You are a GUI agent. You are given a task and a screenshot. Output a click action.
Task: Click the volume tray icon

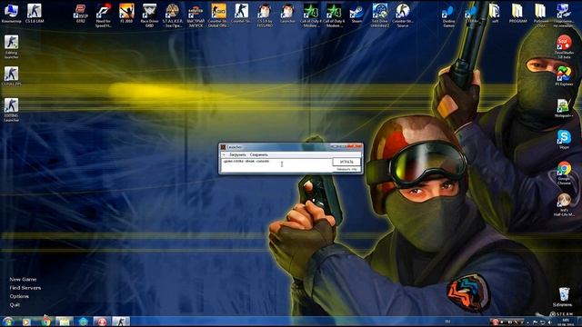point(549,322)
